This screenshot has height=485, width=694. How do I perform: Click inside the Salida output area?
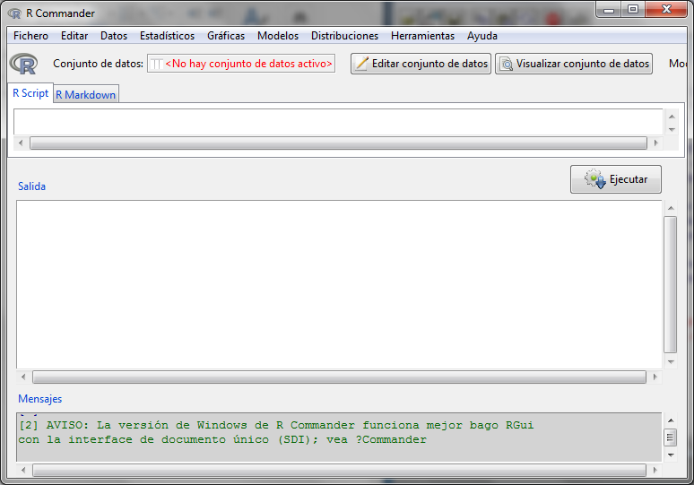[x=339, y=284]
